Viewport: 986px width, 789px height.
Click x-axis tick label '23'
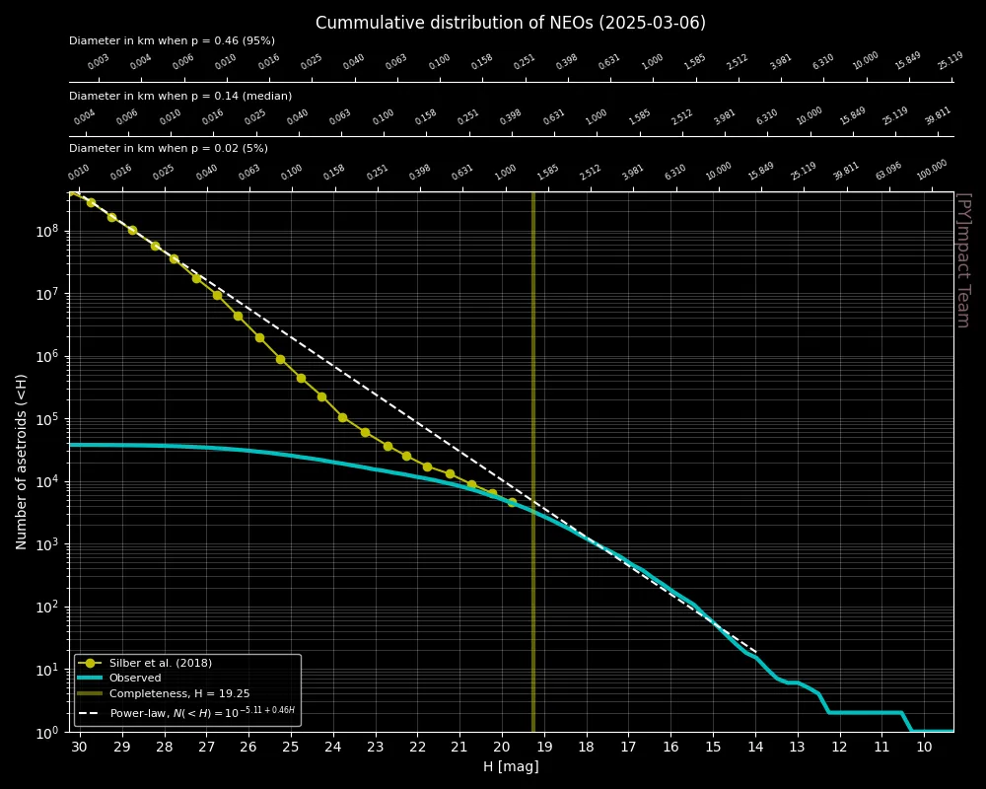click(x=376, y=748)
